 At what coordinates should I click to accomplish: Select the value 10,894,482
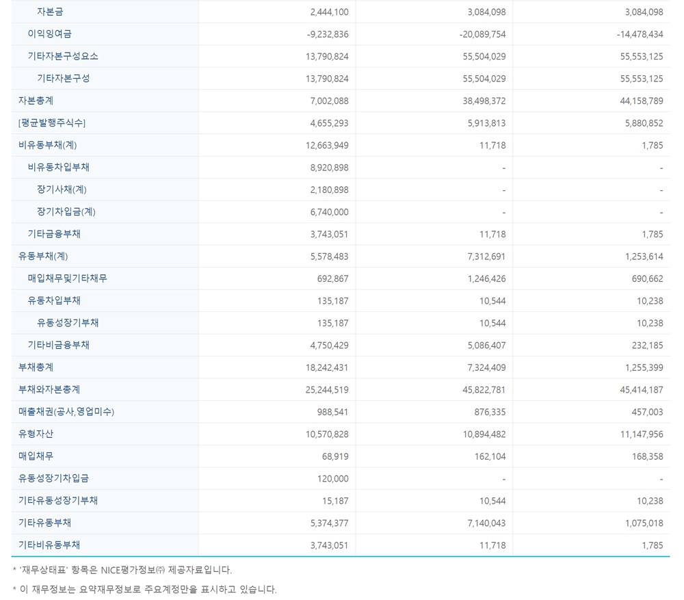[484, 434]
